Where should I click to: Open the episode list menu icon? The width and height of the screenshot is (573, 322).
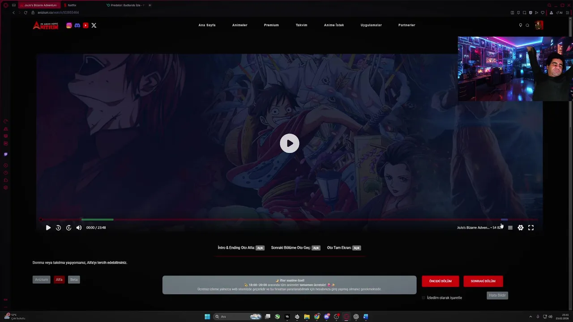pyautogui.click(x=510, y=228)
